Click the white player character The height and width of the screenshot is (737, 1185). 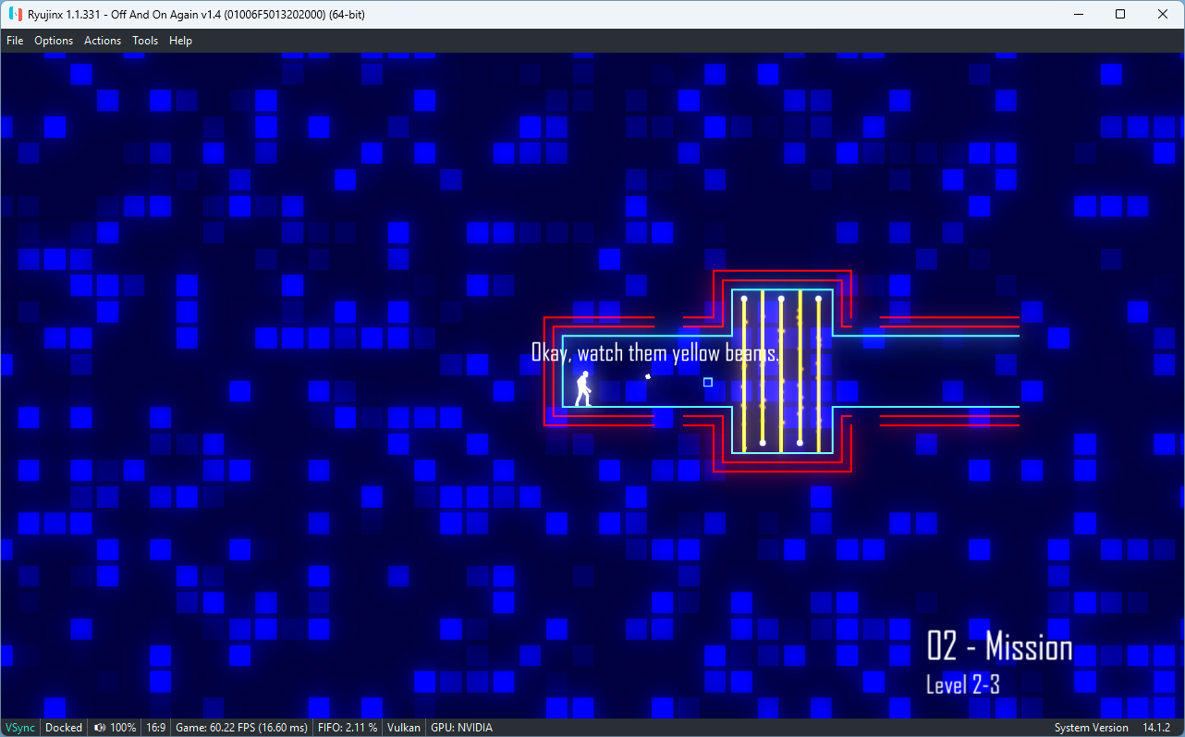click(x=583, y=388)
